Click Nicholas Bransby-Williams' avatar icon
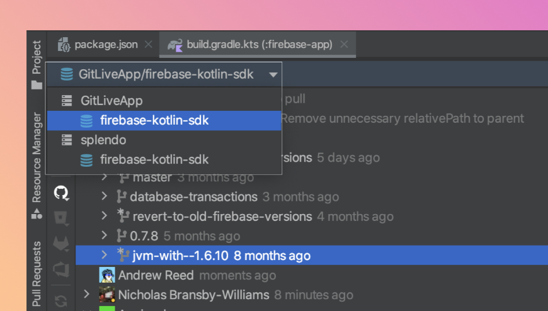Image resolution: width=548 pixels, height=311 pixels. [108, 295]
